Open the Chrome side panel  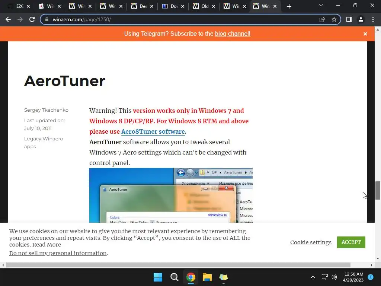pyautogui.click(x=349, y=19)
